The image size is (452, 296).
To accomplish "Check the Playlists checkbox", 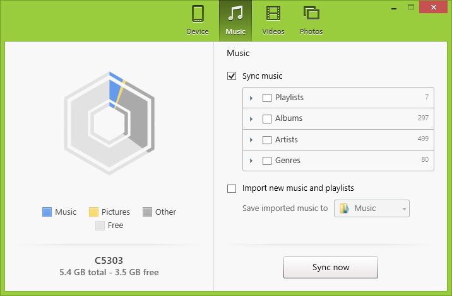I will coord(267,98).
